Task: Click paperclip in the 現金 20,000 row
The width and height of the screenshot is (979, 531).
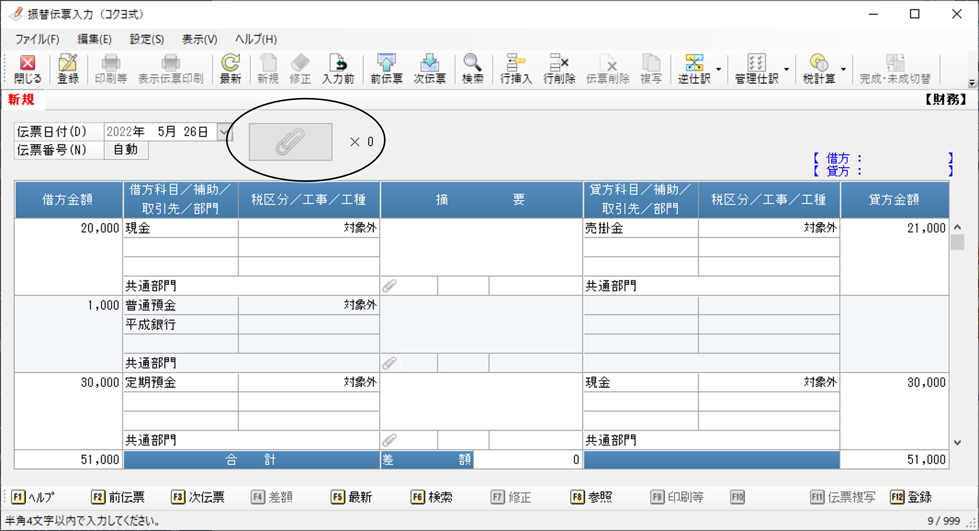Action: [x=390, y=286]
